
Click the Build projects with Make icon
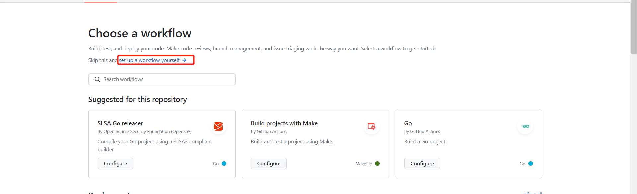pyautogui.click(x=371, y=126)
